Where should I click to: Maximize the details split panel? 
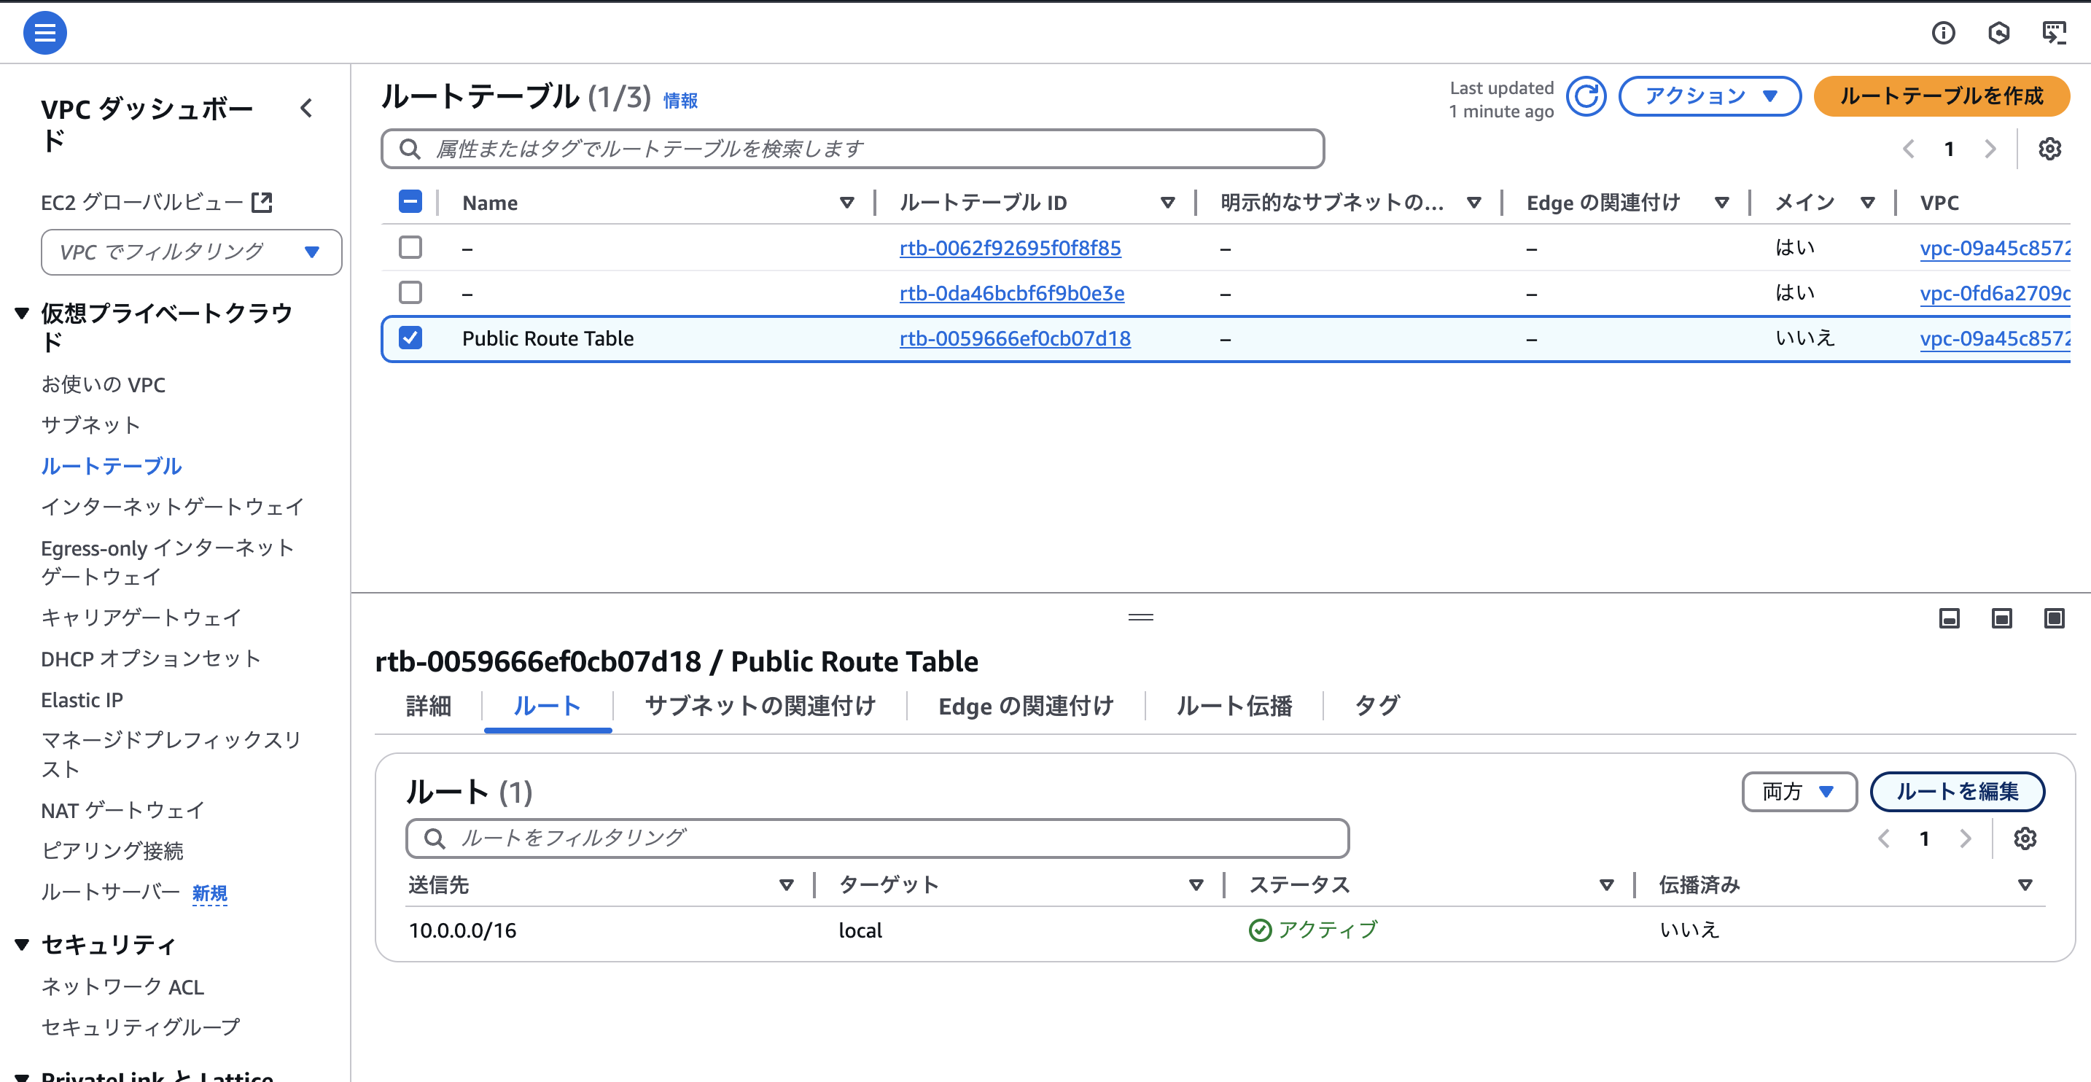pos(2054,618)
